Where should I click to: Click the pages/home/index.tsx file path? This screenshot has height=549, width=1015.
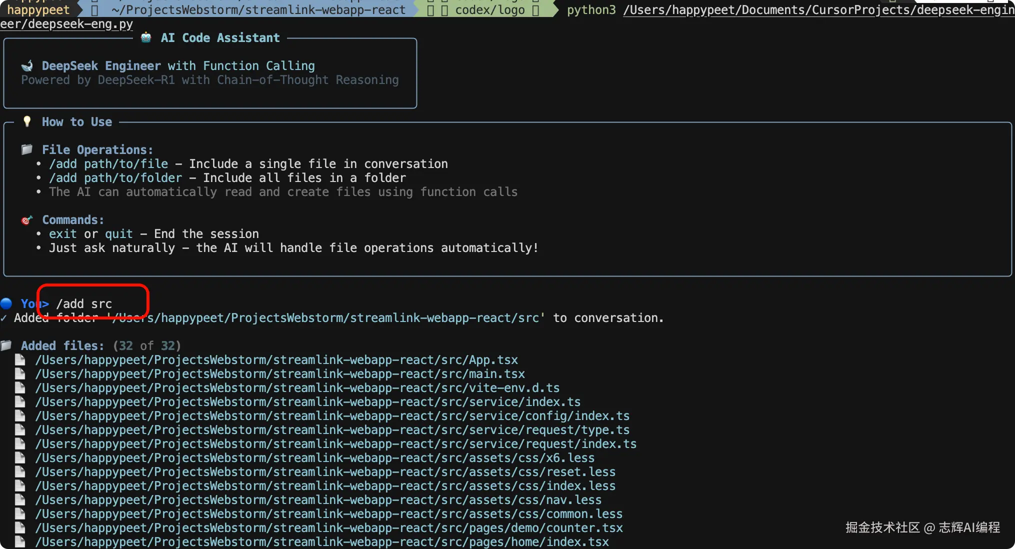(321, 542)
